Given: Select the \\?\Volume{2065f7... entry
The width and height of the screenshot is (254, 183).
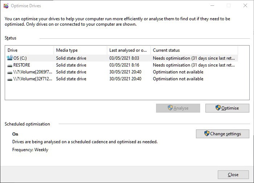Looking at the screenshot, I should click(33, 72).
